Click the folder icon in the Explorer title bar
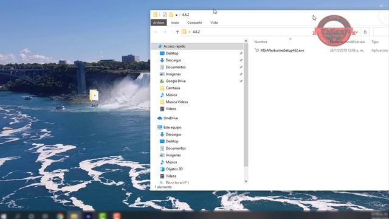This screenshot has width=389, height=219. (x=155, y=15)
